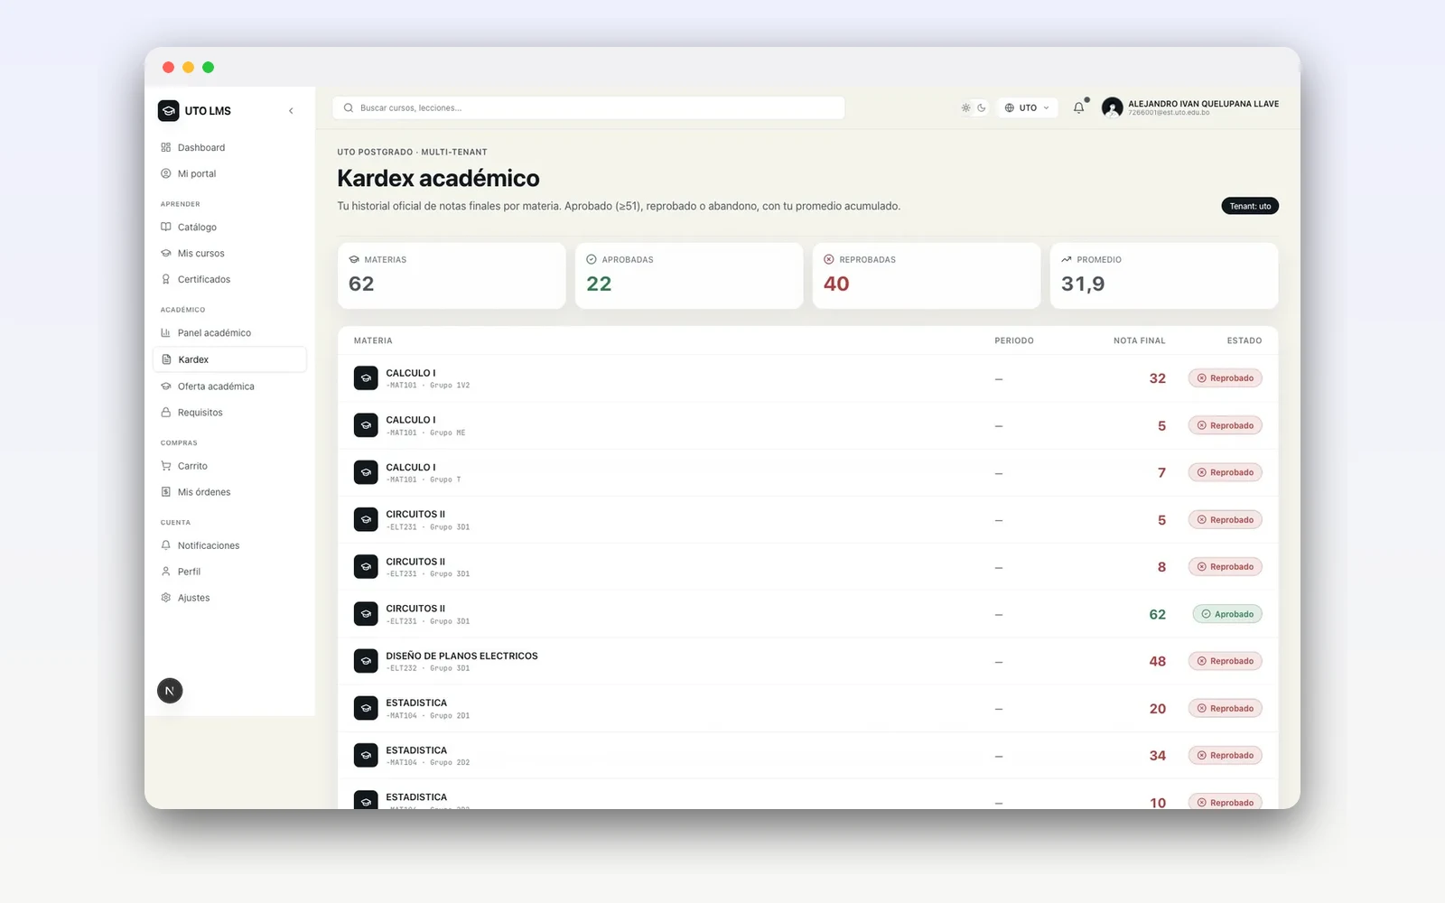The height and width of the screenshot is (903, 1445).
Task: Click the nota final 34 value
Action: click(x=1157, y=756)
